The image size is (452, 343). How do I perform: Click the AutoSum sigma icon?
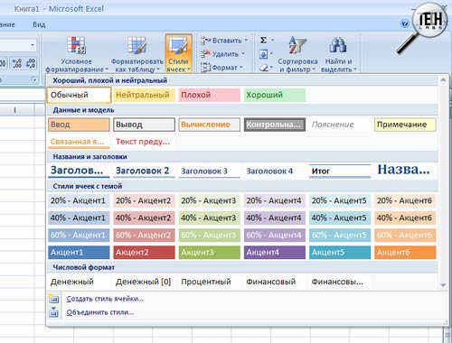tap(263, 40)
